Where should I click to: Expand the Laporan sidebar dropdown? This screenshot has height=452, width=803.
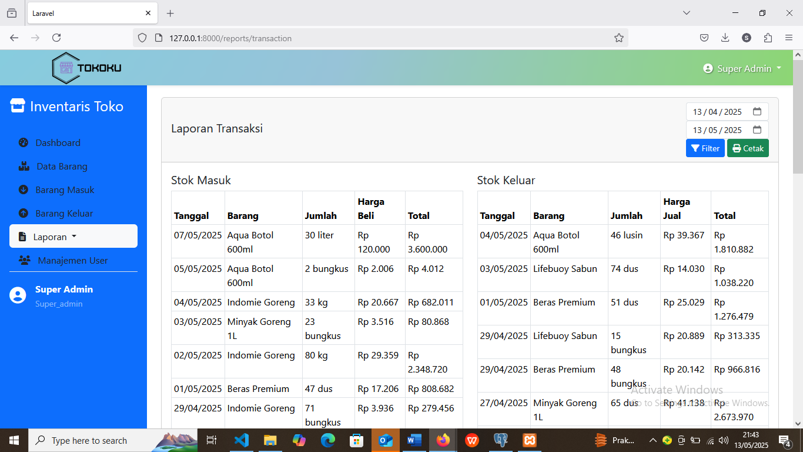click(x=73, y=237)
